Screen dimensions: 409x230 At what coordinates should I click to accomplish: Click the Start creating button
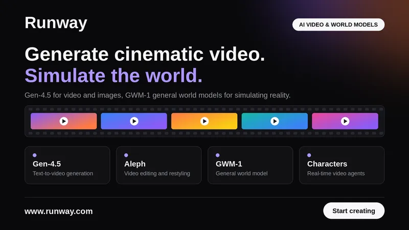click(354, 211)
